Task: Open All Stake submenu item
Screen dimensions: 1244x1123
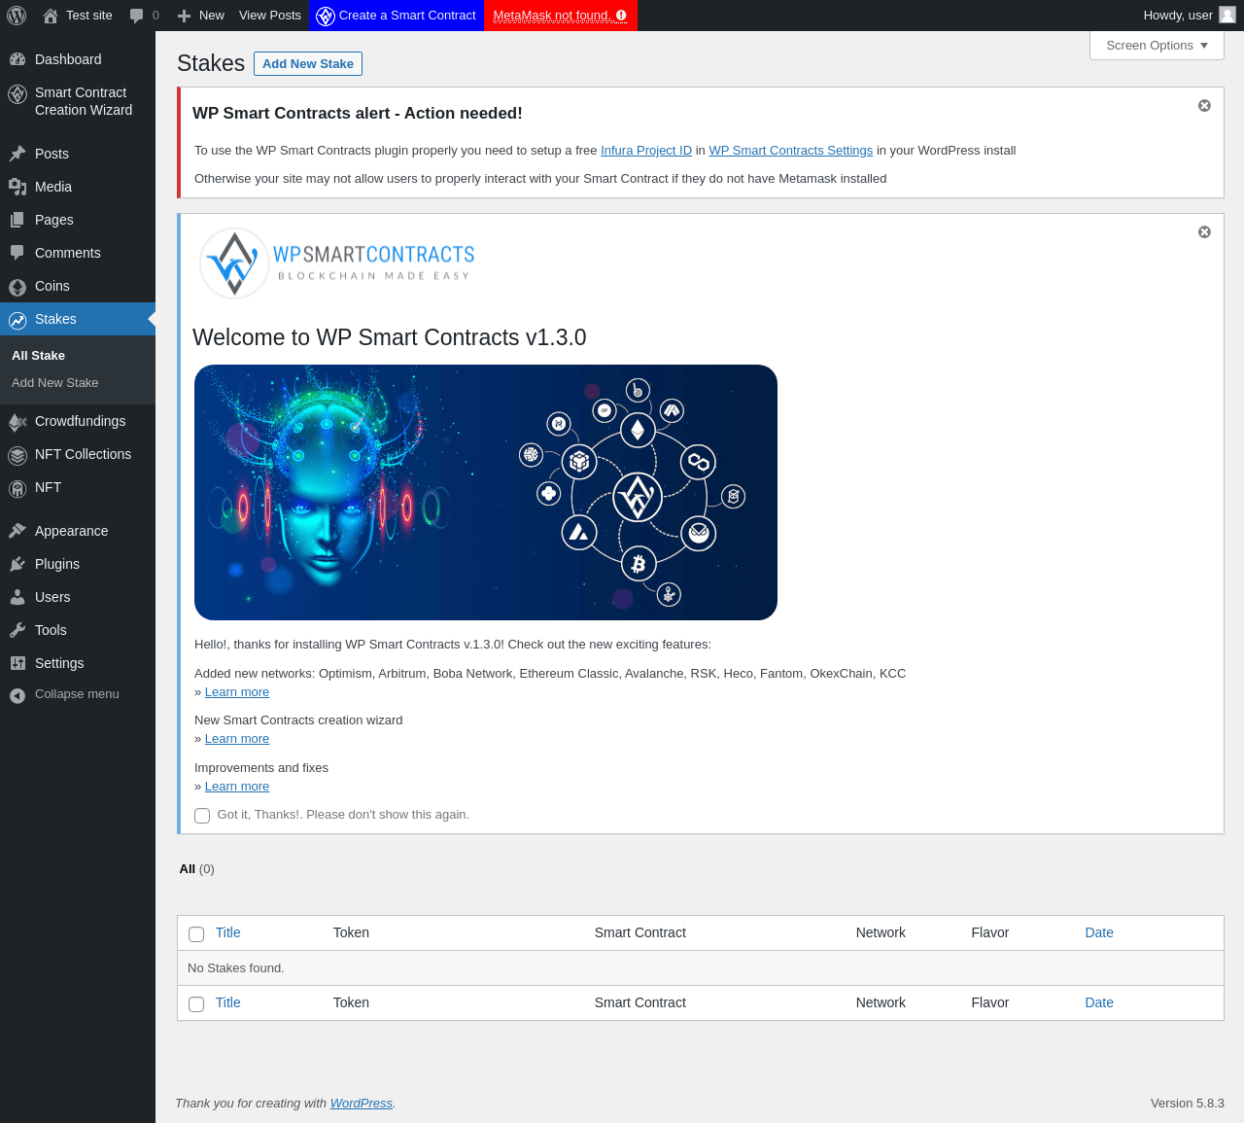Action: [x=38, y=356]
